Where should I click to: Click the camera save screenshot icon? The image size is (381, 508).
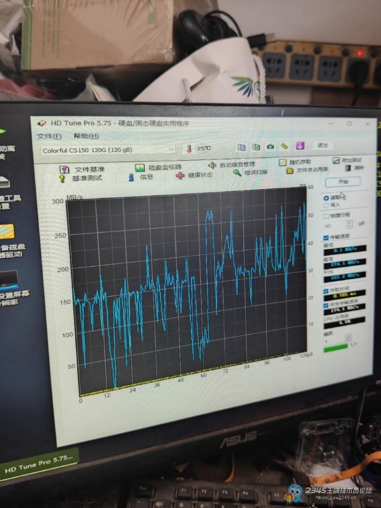coord(270,146)
